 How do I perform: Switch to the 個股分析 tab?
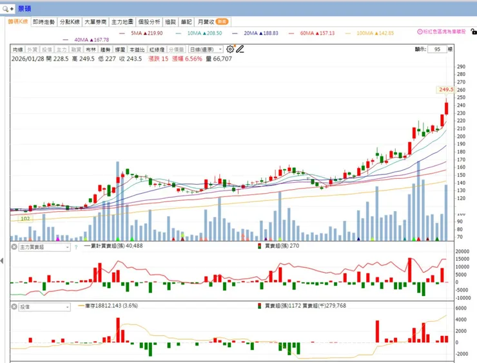tap(149, 22)
